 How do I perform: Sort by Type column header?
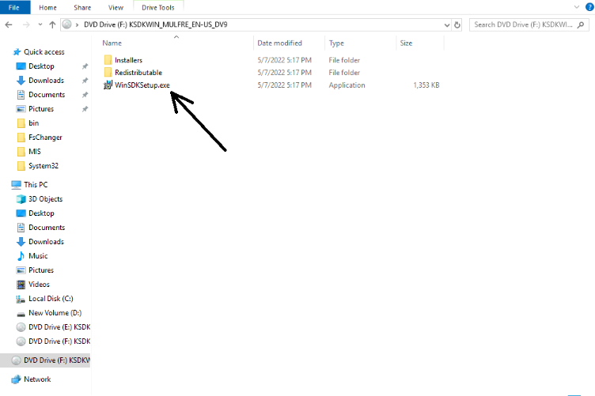(x=336, y=43)
